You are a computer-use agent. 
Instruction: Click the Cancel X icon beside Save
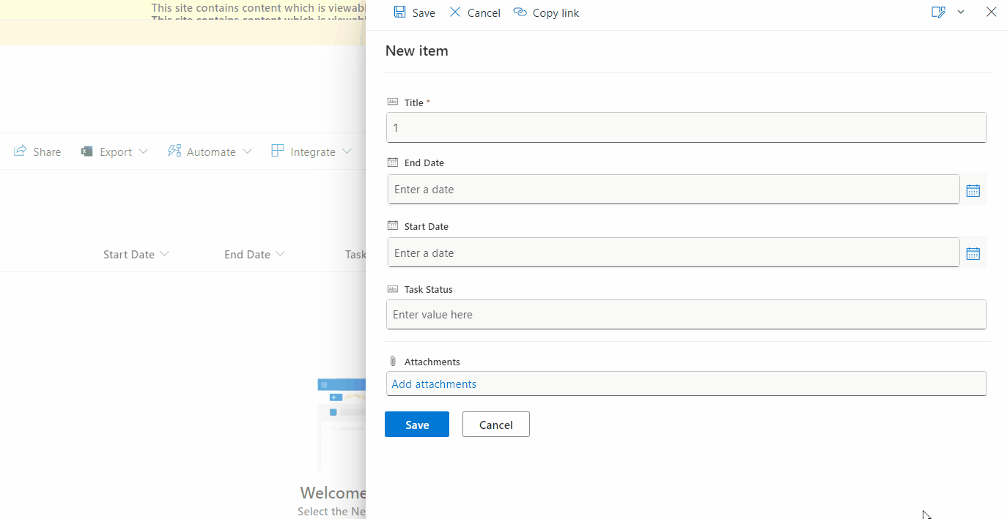(x=454, y=12)
